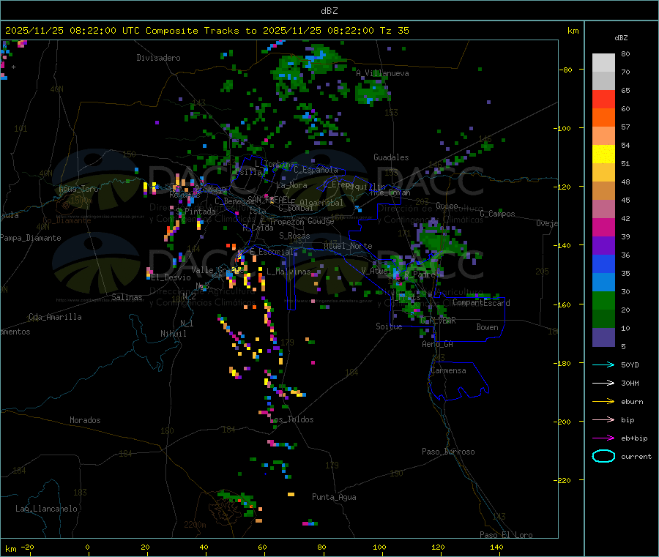Click the L_Malvinas map label
This screenshot has height=557, width=659.
[288, 272]
